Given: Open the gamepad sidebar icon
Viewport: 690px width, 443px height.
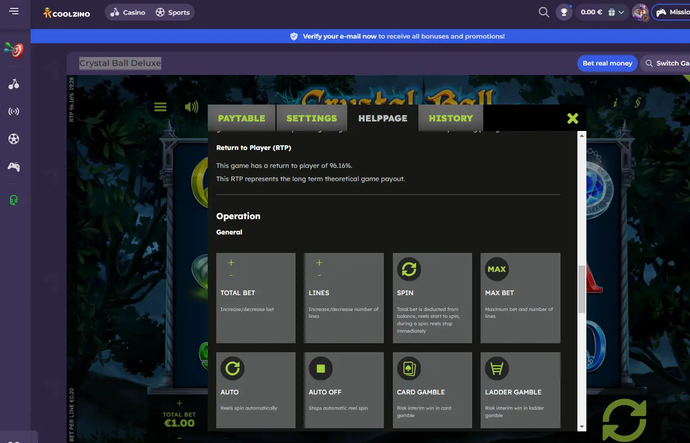Looking at the screenshot, I should coord(14,166).
